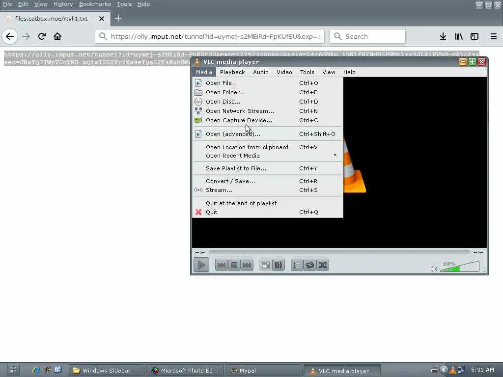Choose Open Network Stream...
The height and width of the screenshot is (377, 503).
pos(268,111)
